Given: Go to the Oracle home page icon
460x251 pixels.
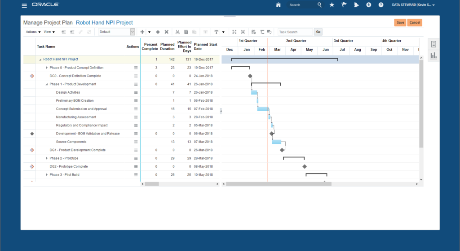Looking at the screenshot, I should point(278,5).
